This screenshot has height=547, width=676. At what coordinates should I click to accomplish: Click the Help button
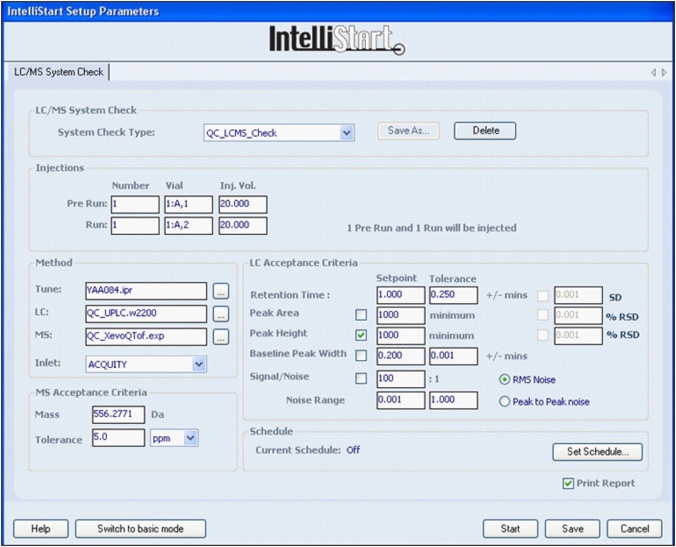pyautogui.click(x=41, y=529)
